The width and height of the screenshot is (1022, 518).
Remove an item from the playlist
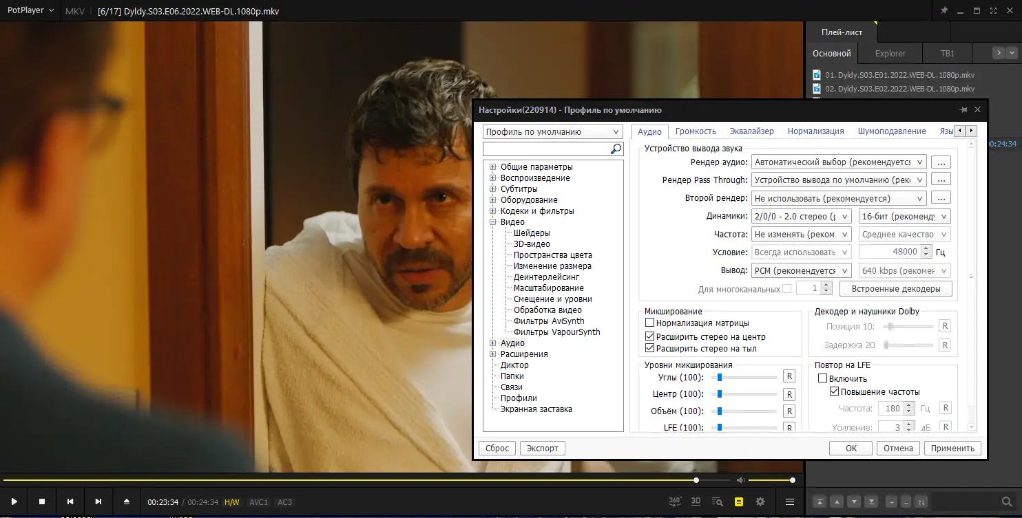(x=906, y=501)
